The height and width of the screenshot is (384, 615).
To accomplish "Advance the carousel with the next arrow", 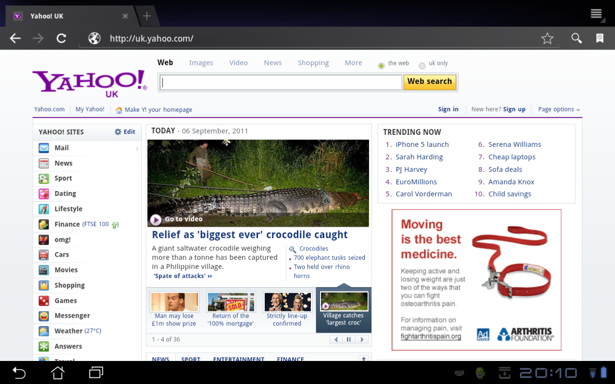I will pos(362,340).
